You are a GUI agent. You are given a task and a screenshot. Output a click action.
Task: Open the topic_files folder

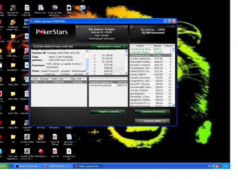pos(13,124)
